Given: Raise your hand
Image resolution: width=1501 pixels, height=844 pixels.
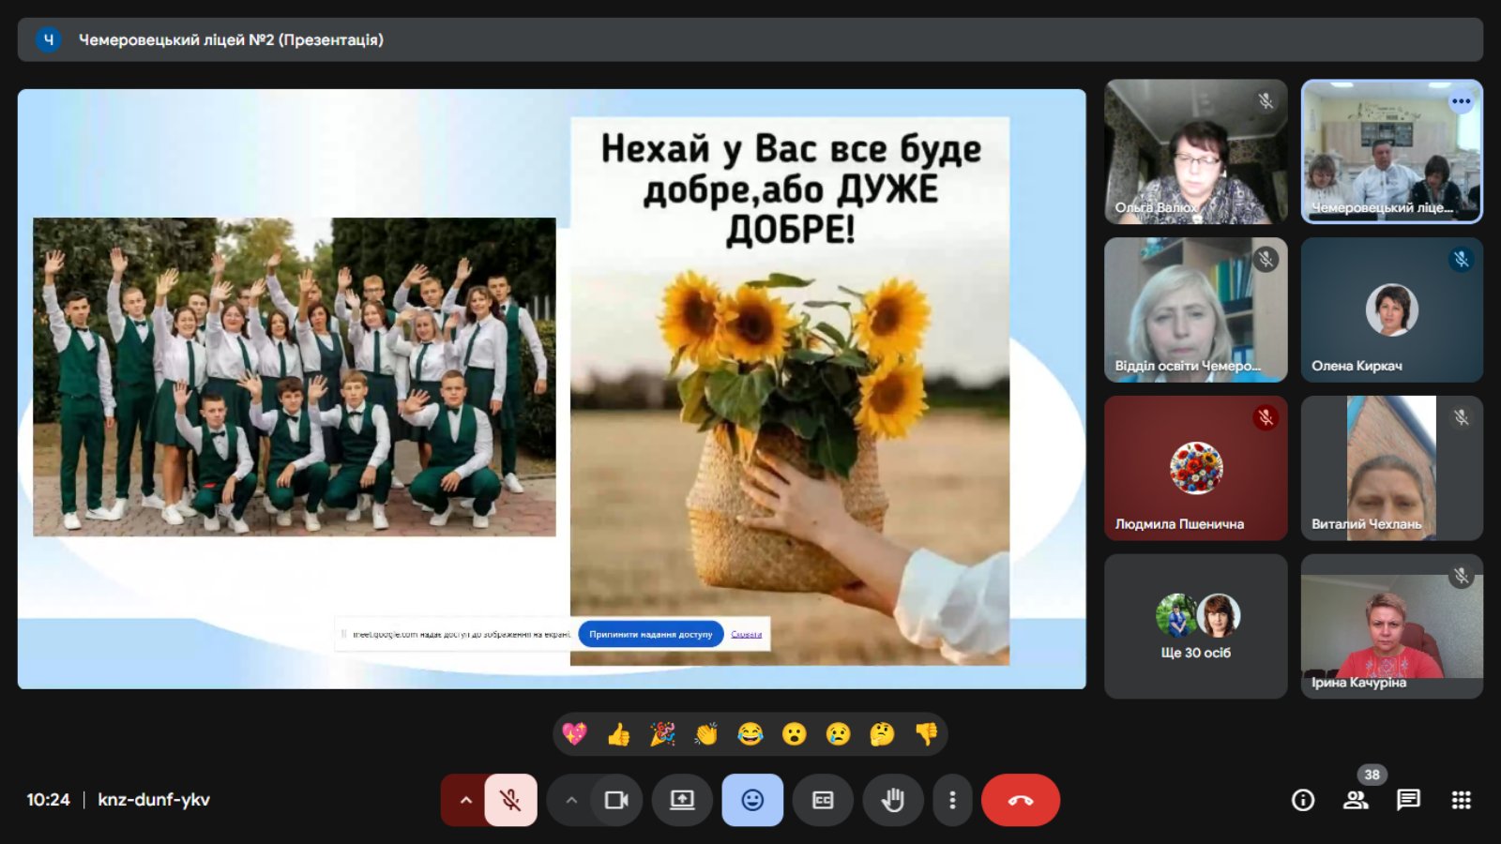Looking at the screenshot, I should coord(892,800).
